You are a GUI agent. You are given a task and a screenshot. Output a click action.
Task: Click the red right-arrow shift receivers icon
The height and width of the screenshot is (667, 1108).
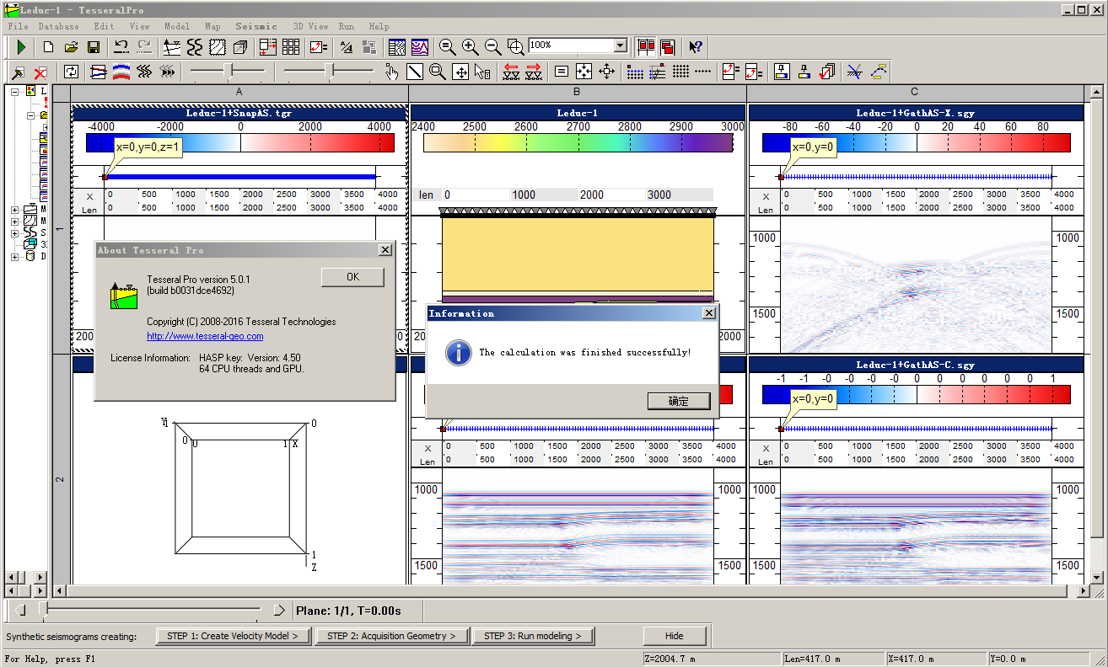tap(533, 72)
